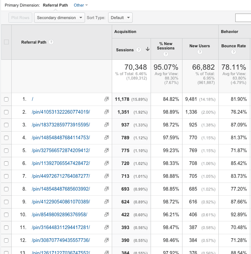The width and height of the screenshot is (251, 254).
Task: Tick the select-all checkbox in table header
Action: coord(6,42)
